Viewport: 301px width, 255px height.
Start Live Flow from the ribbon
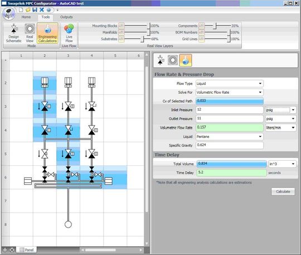pyautogui.click(x=69, y=33)
